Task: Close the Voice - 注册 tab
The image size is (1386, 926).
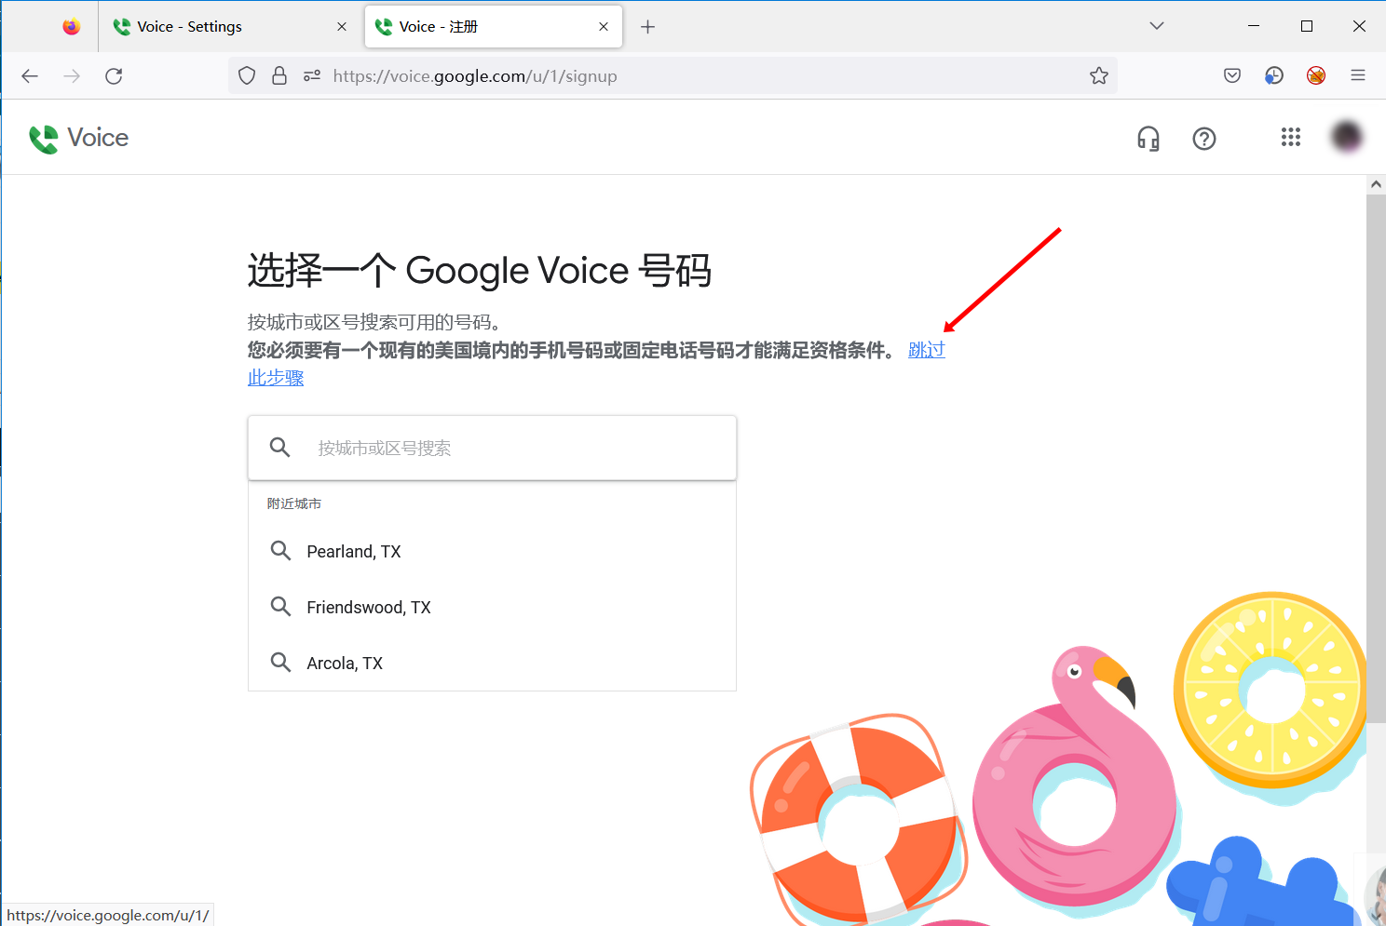Action: pyautogui.click(x=604, y=27)
